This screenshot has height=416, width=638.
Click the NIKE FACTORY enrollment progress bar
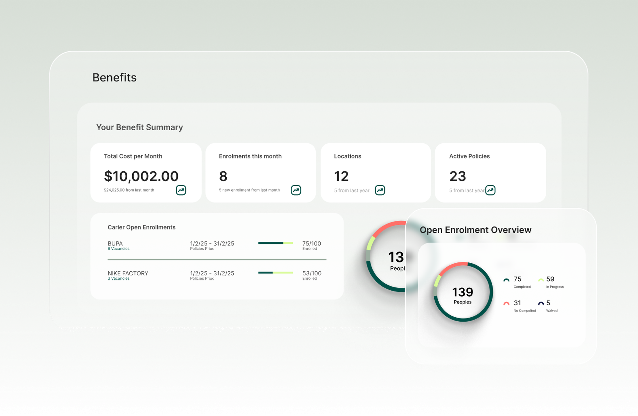point(275,273)
